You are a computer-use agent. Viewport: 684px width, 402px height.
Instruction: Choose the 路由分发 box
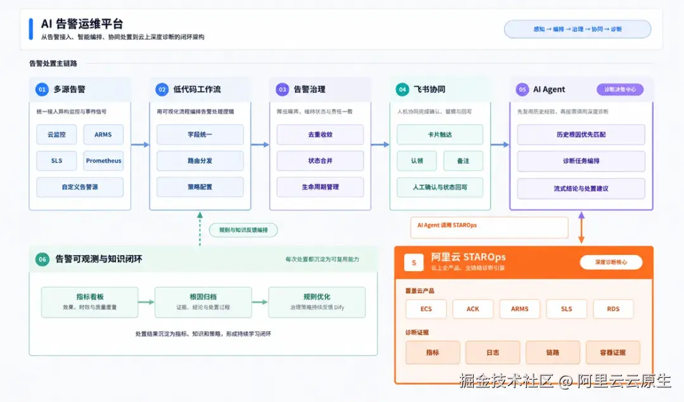[200, 160]
